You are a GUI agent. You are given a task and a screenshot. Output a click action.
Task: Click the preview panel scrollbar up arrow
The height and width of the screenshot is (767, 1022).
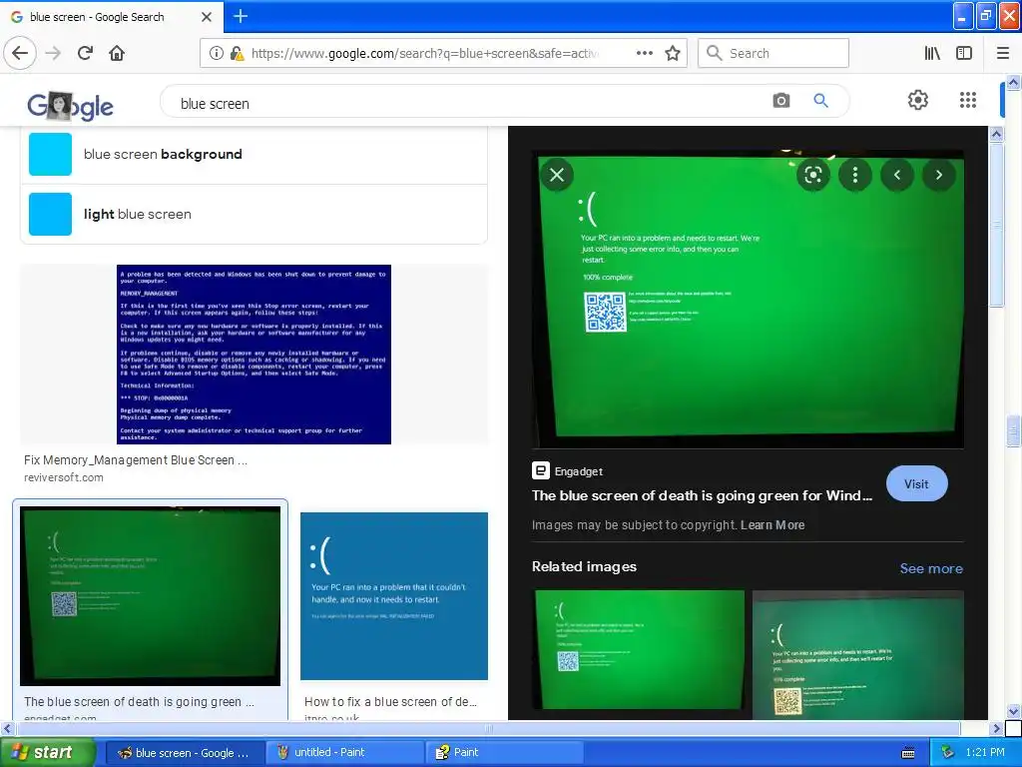coord(996,135)
